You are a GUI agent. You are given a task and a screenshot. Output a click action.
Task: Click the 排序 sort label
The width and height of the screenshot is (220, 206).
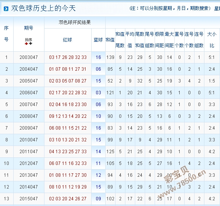tap(28, 40)
